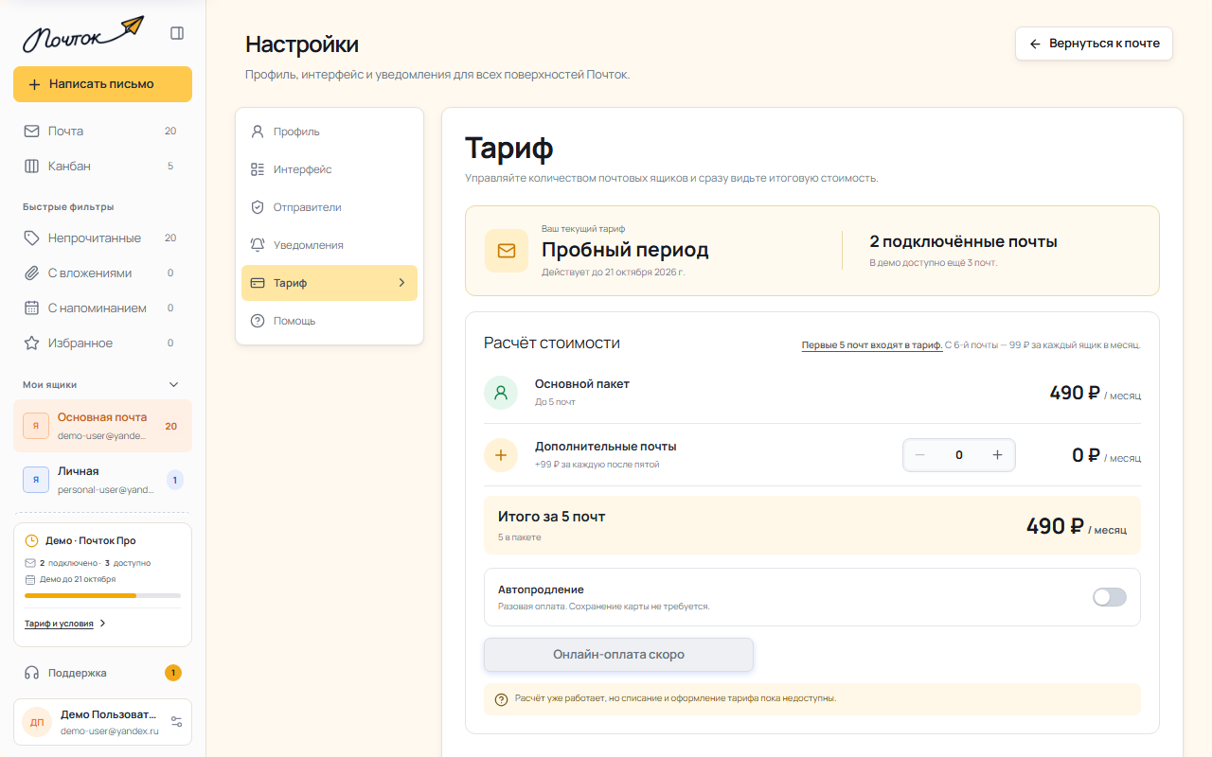Increase additional mailboxes with plus
The height and width of the screenshot is (757, 1212).
997,455
